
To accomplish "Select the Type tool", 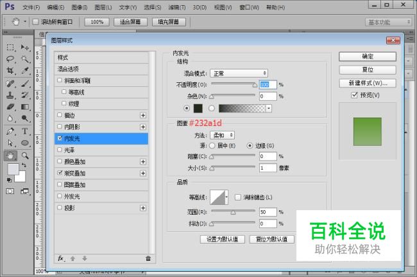I will pyautogui.click(x=25, y=131).
